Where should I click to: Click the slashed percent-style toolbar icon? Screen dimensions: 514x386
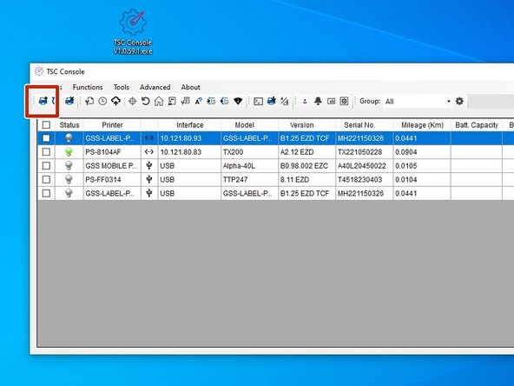(x=285, y=102)
